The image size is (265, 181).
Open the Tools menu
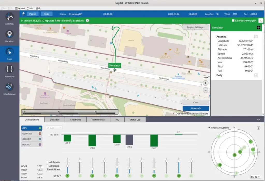point(30,8)
